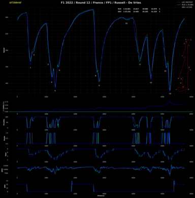195x198 pixels.
Task: Click the teal RUS legend color line
Action: click(x=179, y=5)
